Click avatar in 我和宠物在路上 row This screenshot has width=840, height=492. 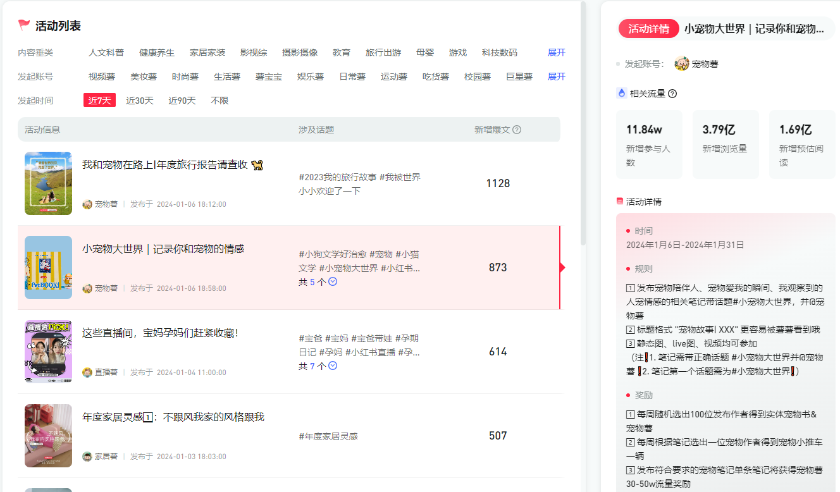click(87, 204)
